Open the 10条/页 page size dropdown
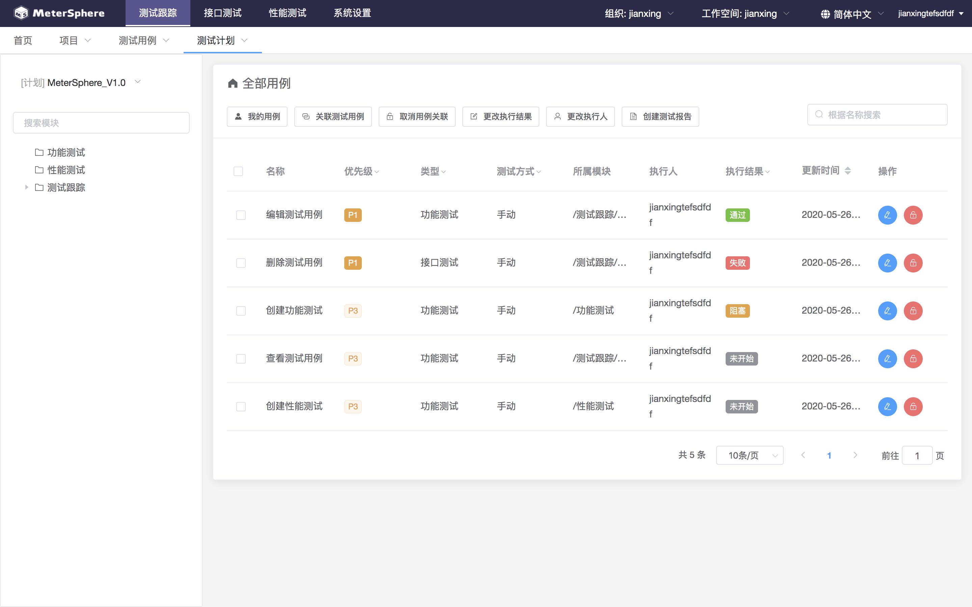 pyautogui.click(x=750, y=455)
